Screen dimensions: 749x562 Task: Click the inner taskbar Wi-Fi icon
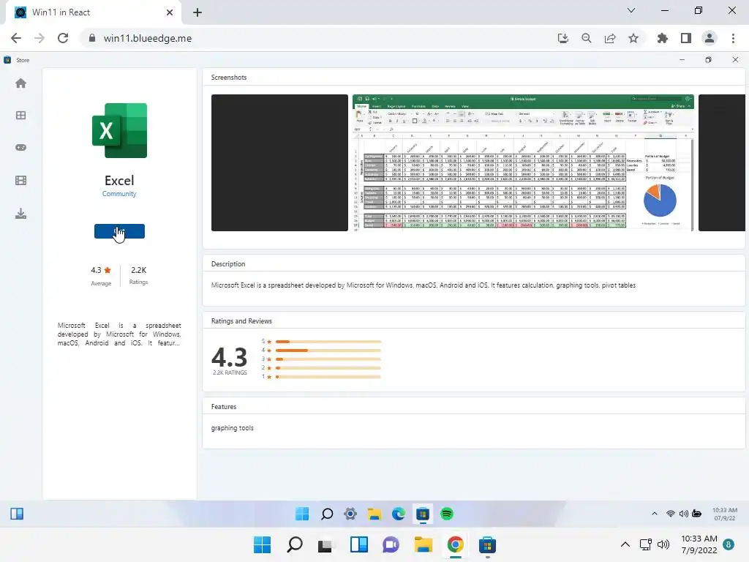coord(671,514)
